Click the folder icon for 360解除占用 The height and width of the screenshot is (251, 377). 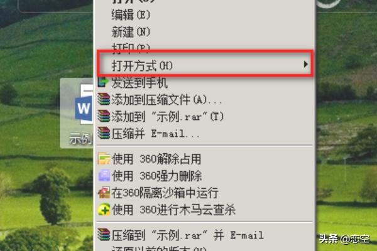click(x=104, y=159)
